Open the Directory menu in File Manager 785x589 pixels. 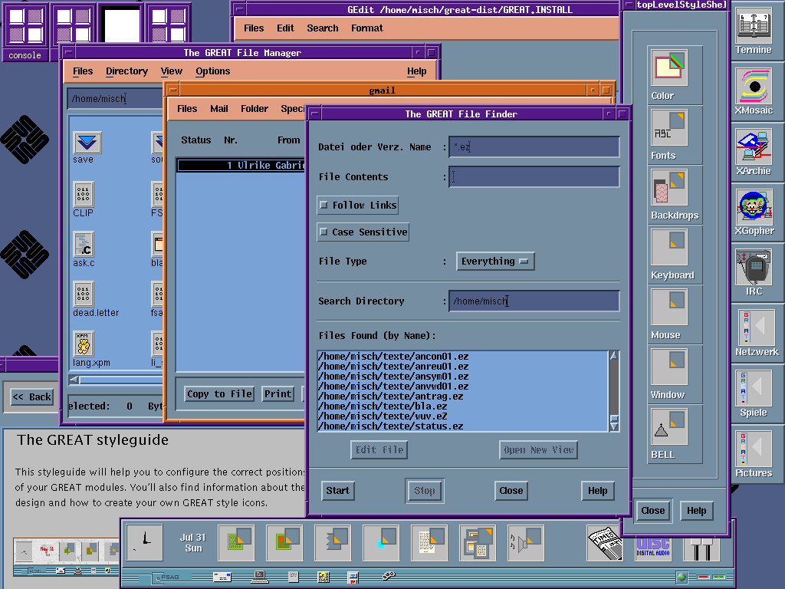[x=126, y=71]
